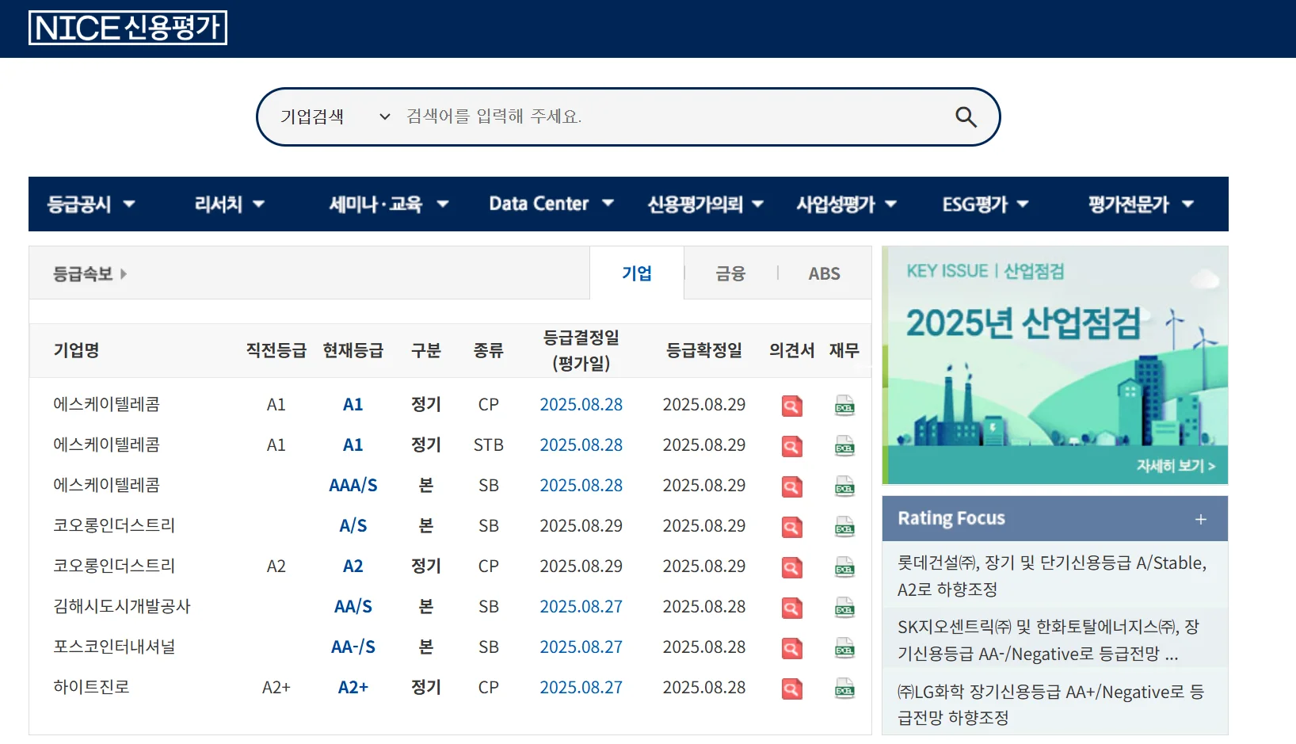Click the NICE 신용평가 logo

(128, 28)
